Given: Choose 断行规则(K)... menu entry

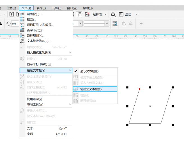Looking at the screenshot, I should [46, 36].
